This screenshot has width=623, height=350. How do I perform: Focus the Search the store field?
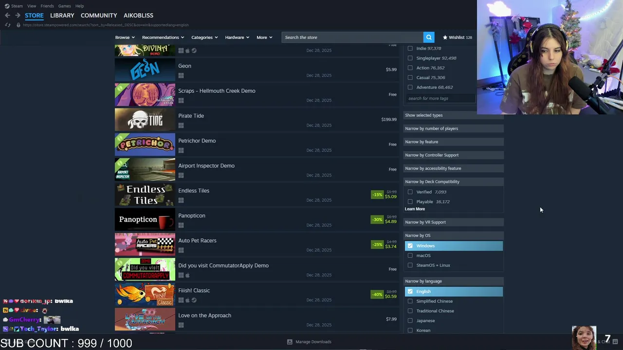(x=352, y=37)
